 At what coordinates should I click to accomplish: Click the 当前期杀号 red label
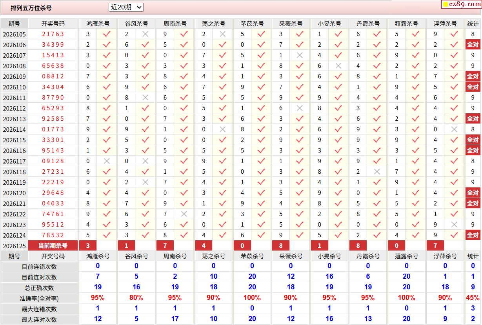coord(53,246)
